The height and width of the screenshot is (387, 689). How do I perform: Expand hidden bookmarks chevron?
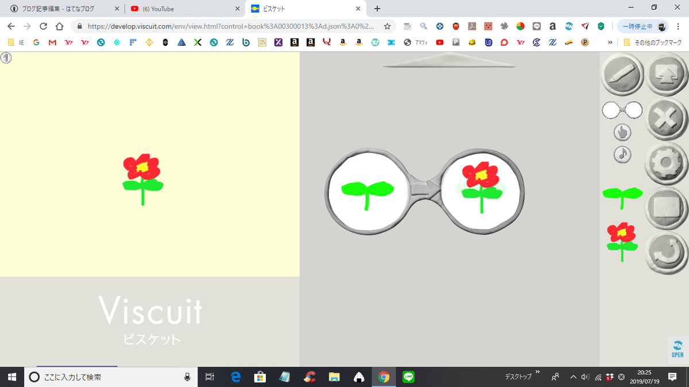(x=610, y=42)
